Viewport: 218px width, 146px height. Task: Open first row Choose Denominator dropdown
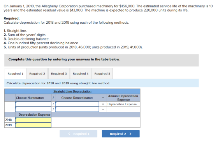click(77, 104)
